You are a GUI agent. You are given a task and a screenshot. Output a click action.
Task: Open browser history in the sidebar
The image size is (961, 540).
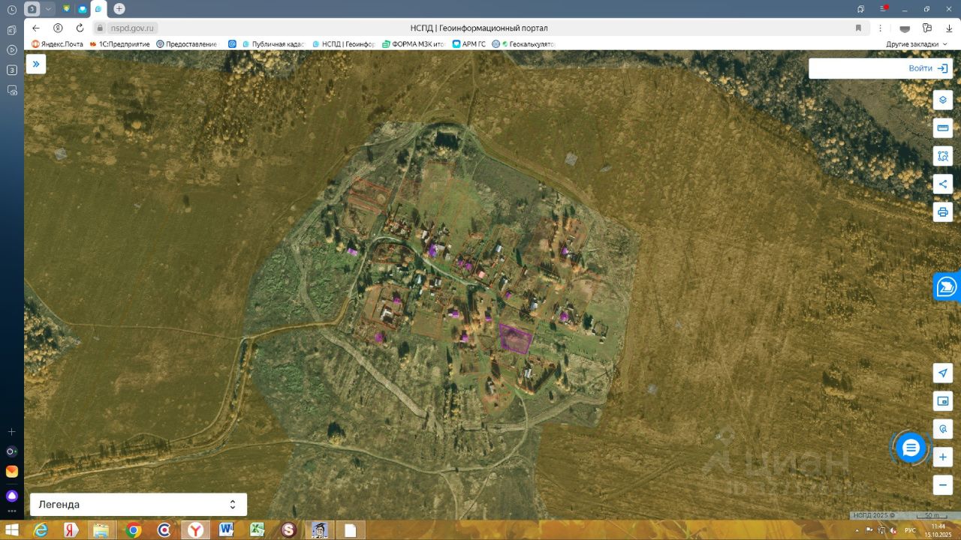12,9
